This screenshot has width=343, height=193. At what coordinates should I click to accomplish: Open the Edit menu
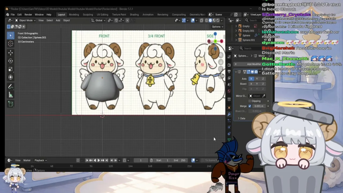click(20, 14)
